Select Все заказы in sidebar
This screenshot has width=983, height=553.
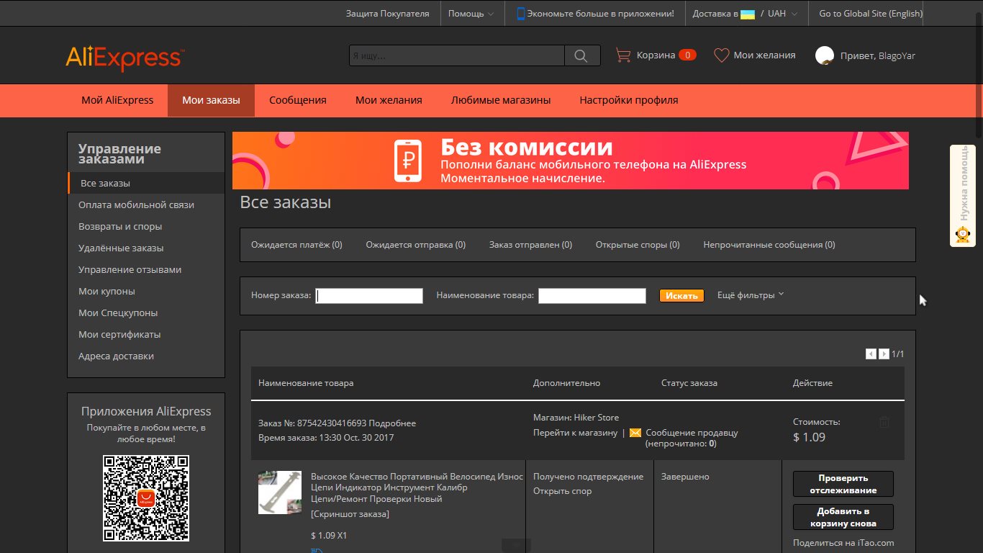(x=146, y=183)
